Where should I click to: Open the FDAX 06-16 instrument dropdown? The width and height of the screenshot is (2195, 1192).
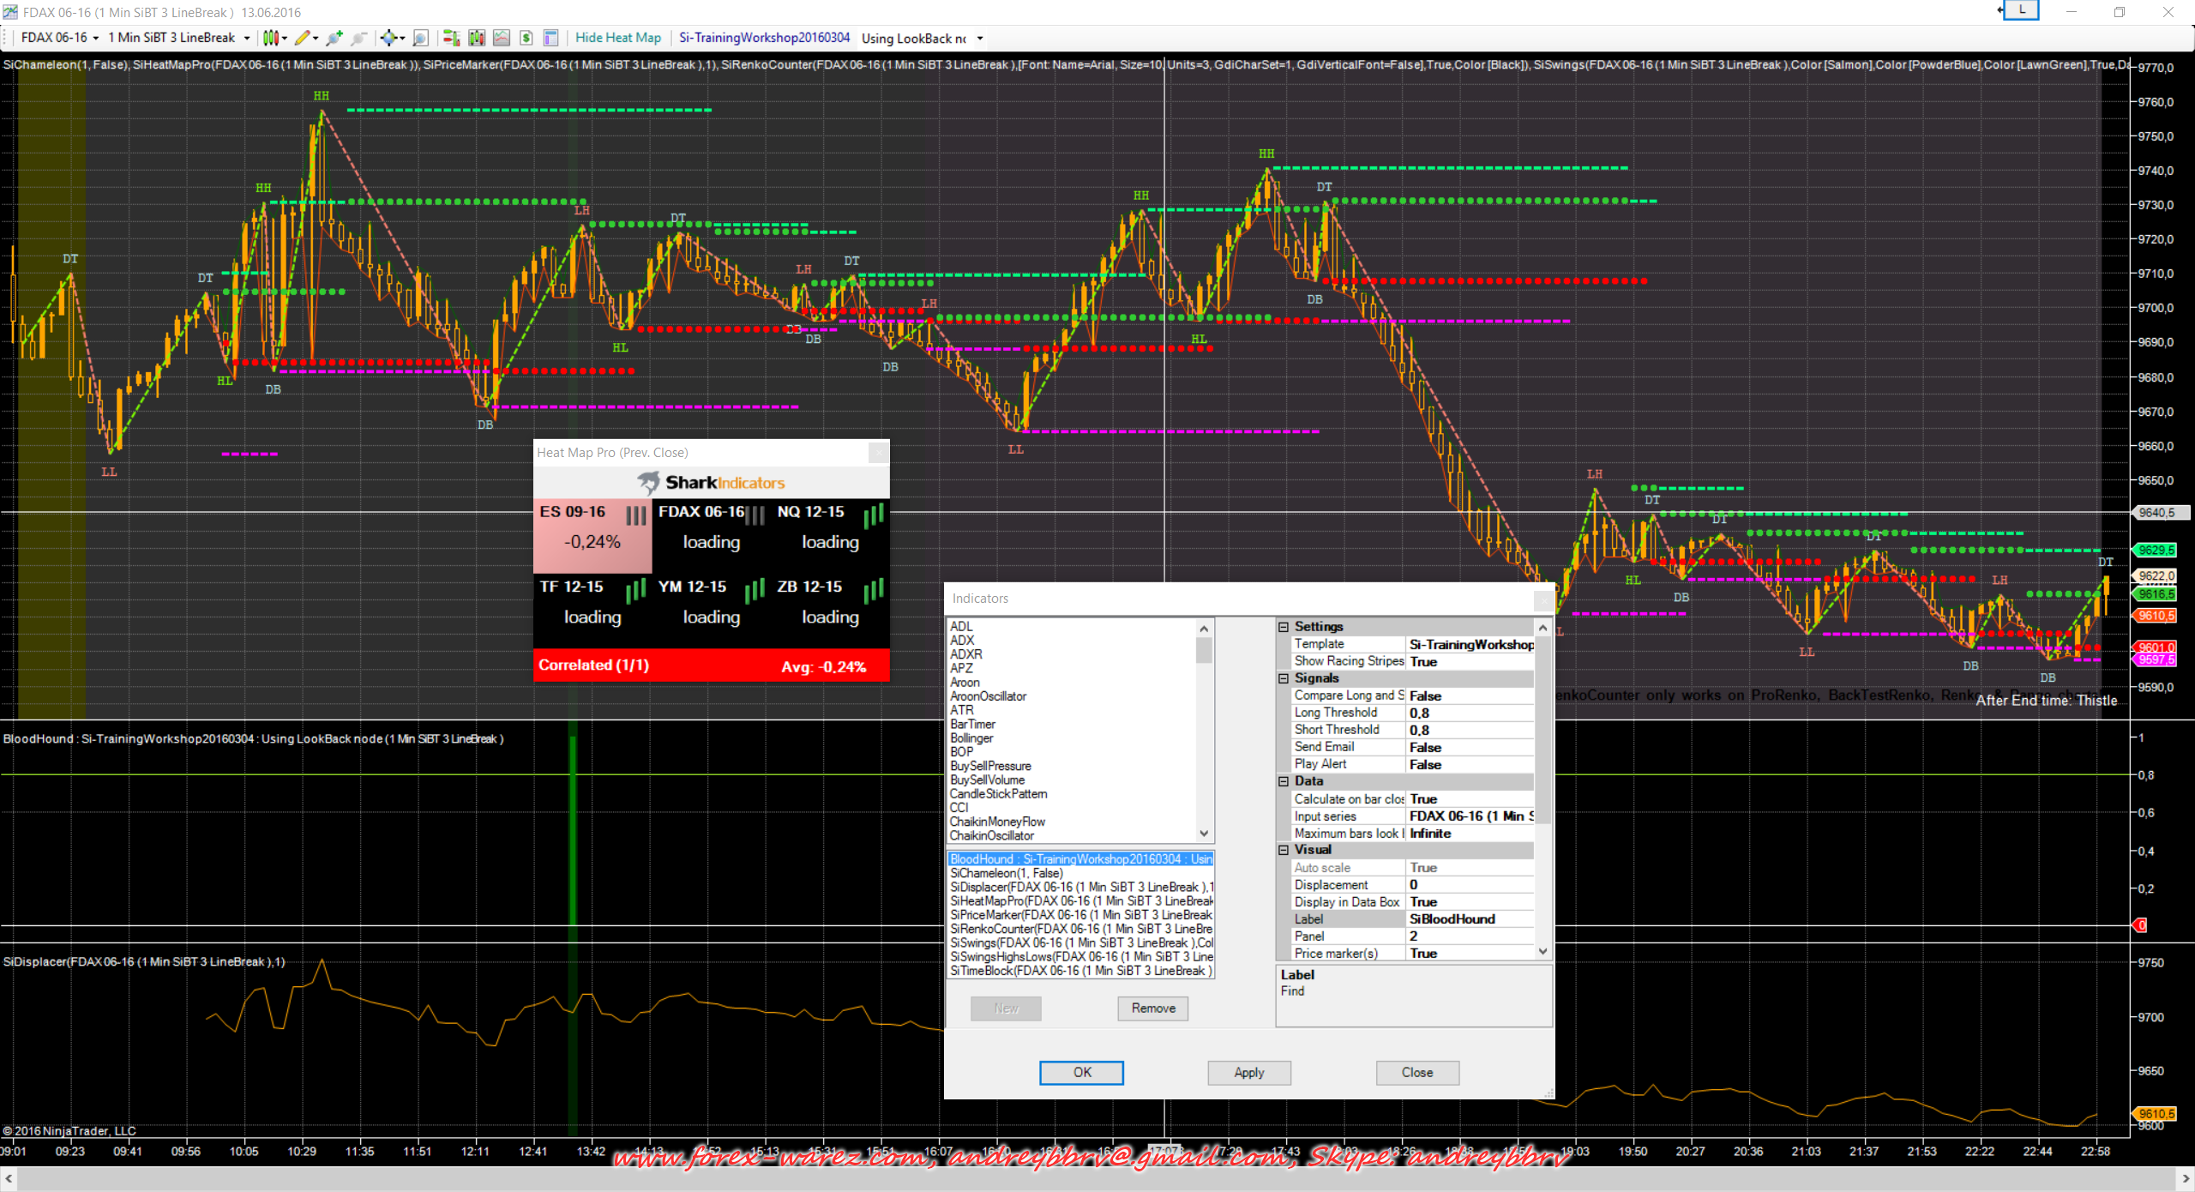pos(60,38)
